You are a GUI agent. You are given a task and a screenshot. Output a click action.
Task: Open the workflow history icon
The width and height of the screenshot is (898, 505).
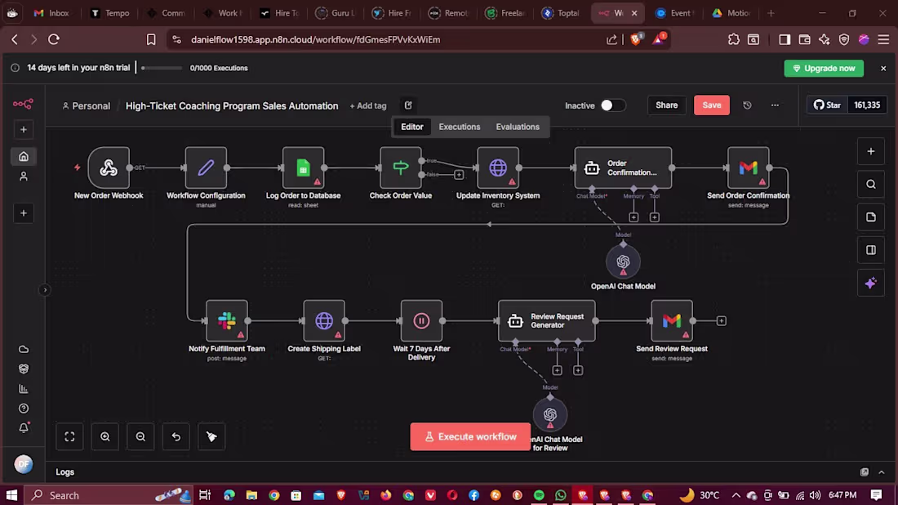point(747,105)
